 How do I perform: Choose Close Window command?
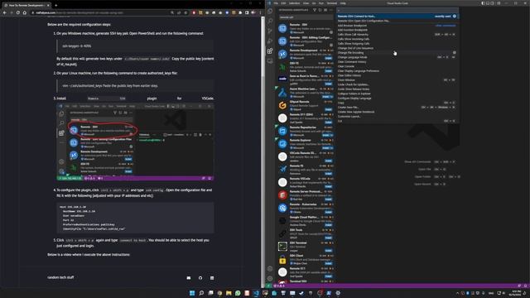397,80
